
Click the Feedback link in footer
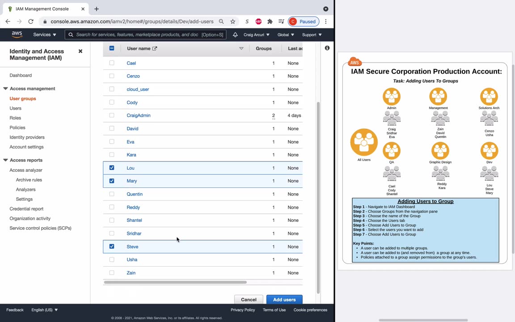tap(15, 310)
